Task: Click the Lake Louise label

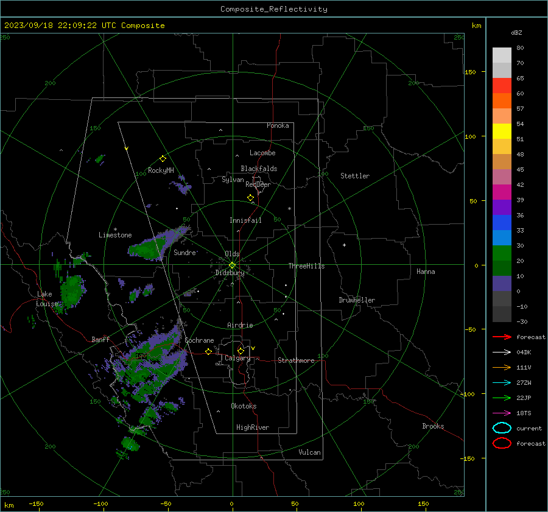Action: (x=47, y=299)
